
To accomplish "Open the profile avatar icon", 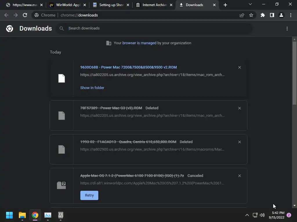I will tap(281, 15).
